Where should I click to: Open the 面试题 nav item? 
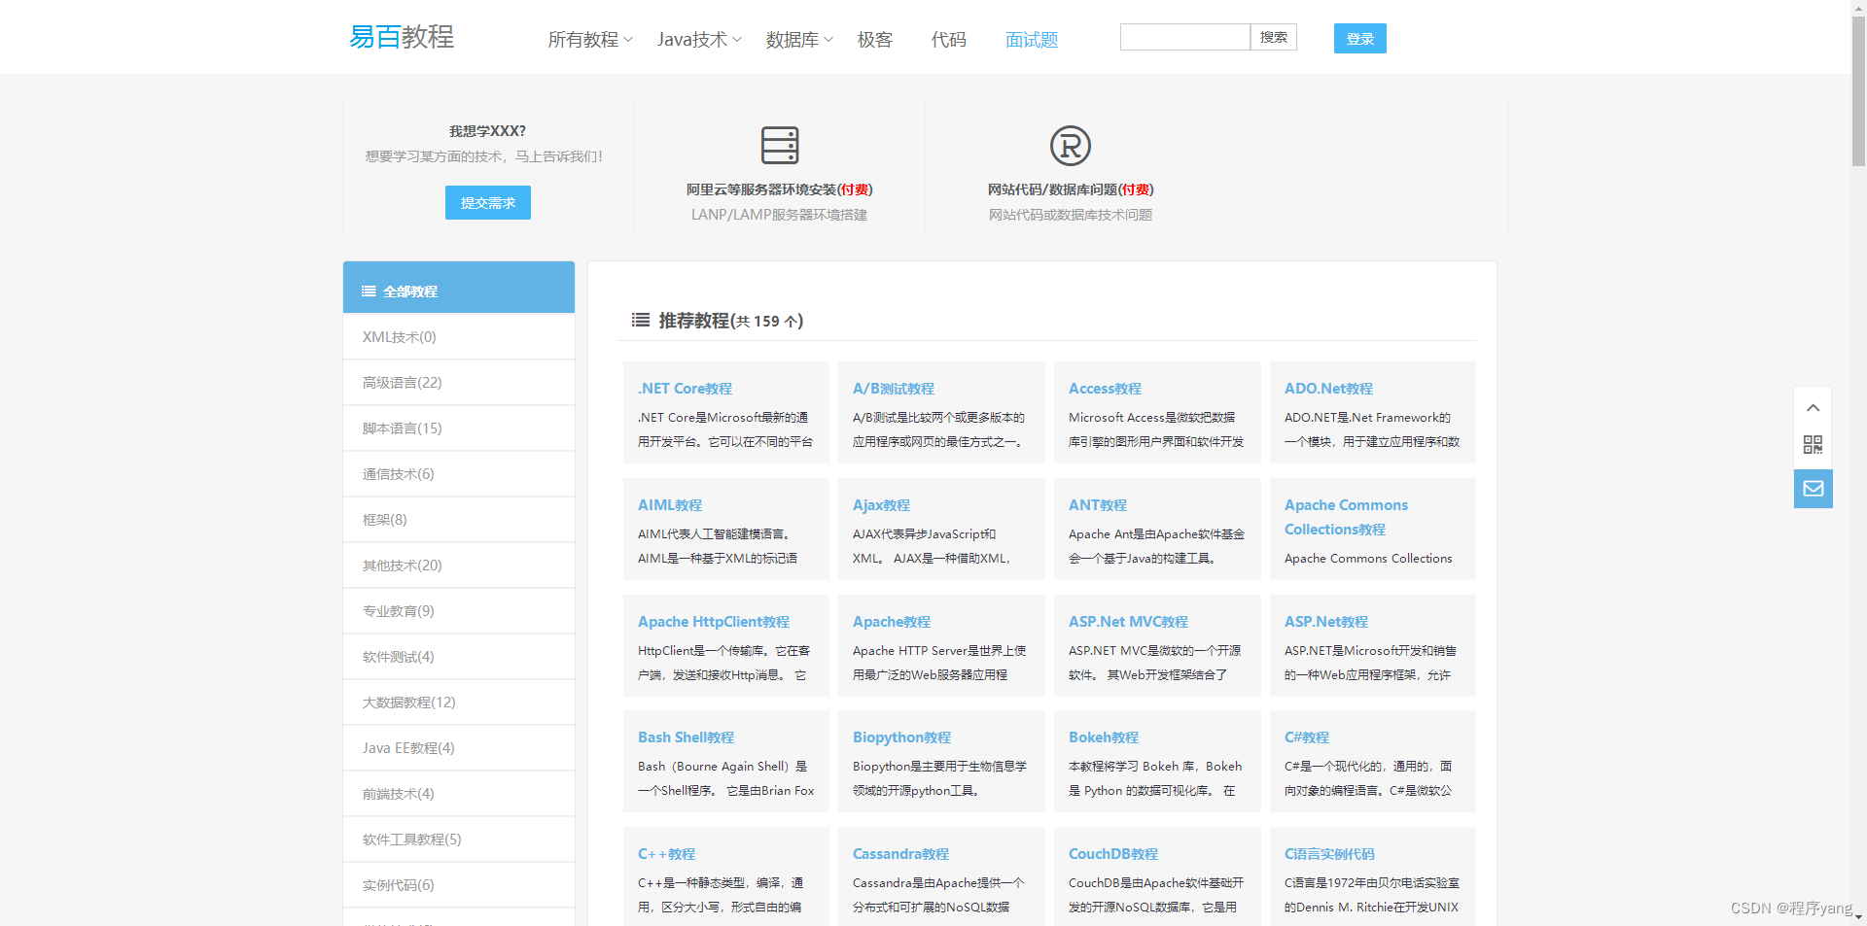pyautogui.click(x=1032, y=40)
